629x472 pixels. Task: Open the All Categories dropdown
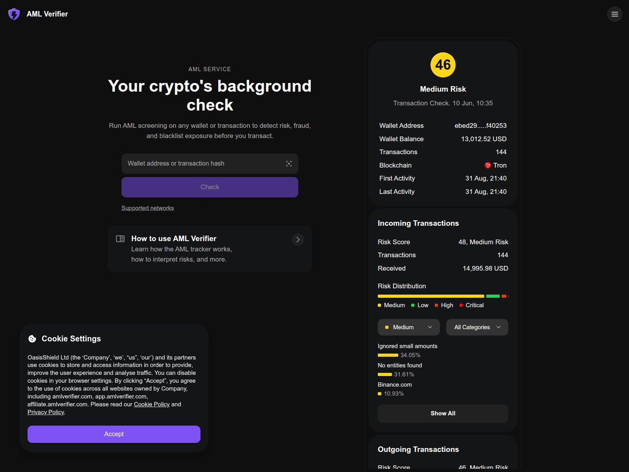point(477,327)
